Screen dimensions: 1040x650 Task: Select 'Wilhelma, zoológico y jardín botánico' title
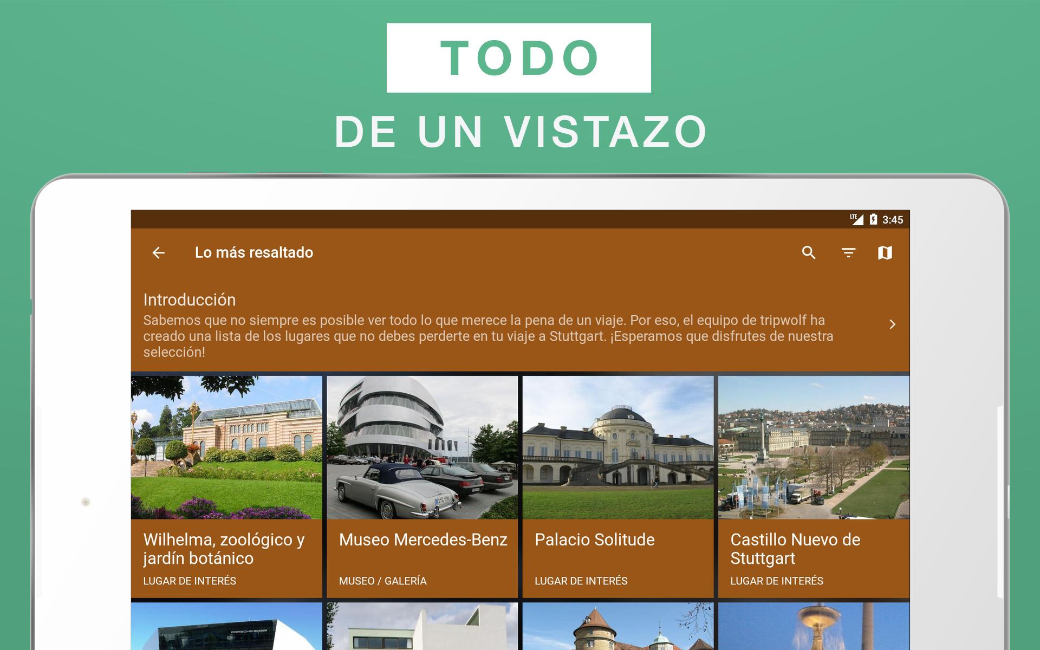[x=224, y=549]
